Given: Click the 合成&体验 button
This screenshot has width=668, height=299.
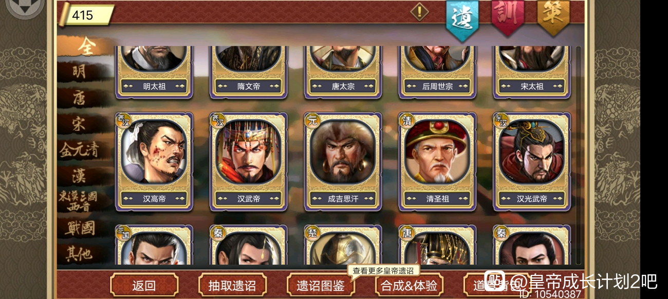Looking at the screenshot, I should 409,285.
